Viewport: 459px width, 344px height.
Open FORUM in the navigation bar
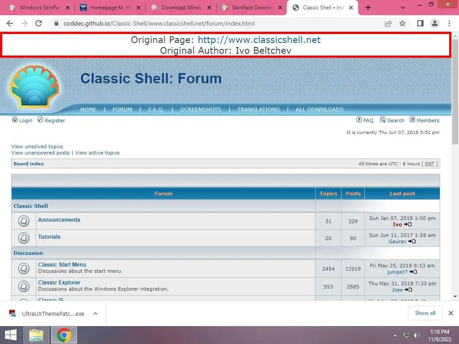122,109
